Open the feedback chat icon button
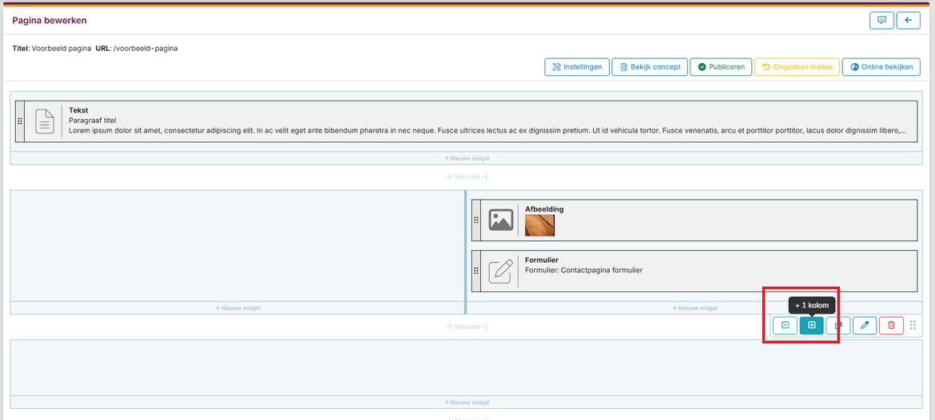Screen dimensions: 935x420 [x=881, y=20]
